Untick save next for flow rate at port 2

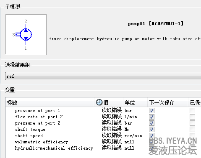coord(151,117)
